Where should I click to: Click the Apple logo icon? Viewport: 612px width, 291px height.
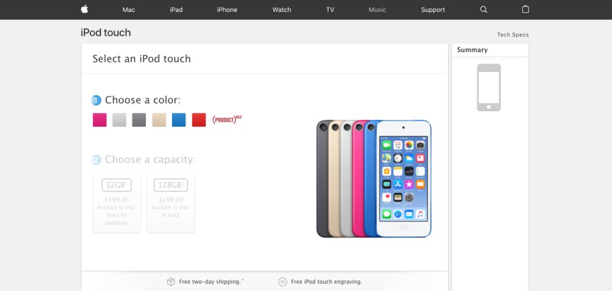point(84,10)
